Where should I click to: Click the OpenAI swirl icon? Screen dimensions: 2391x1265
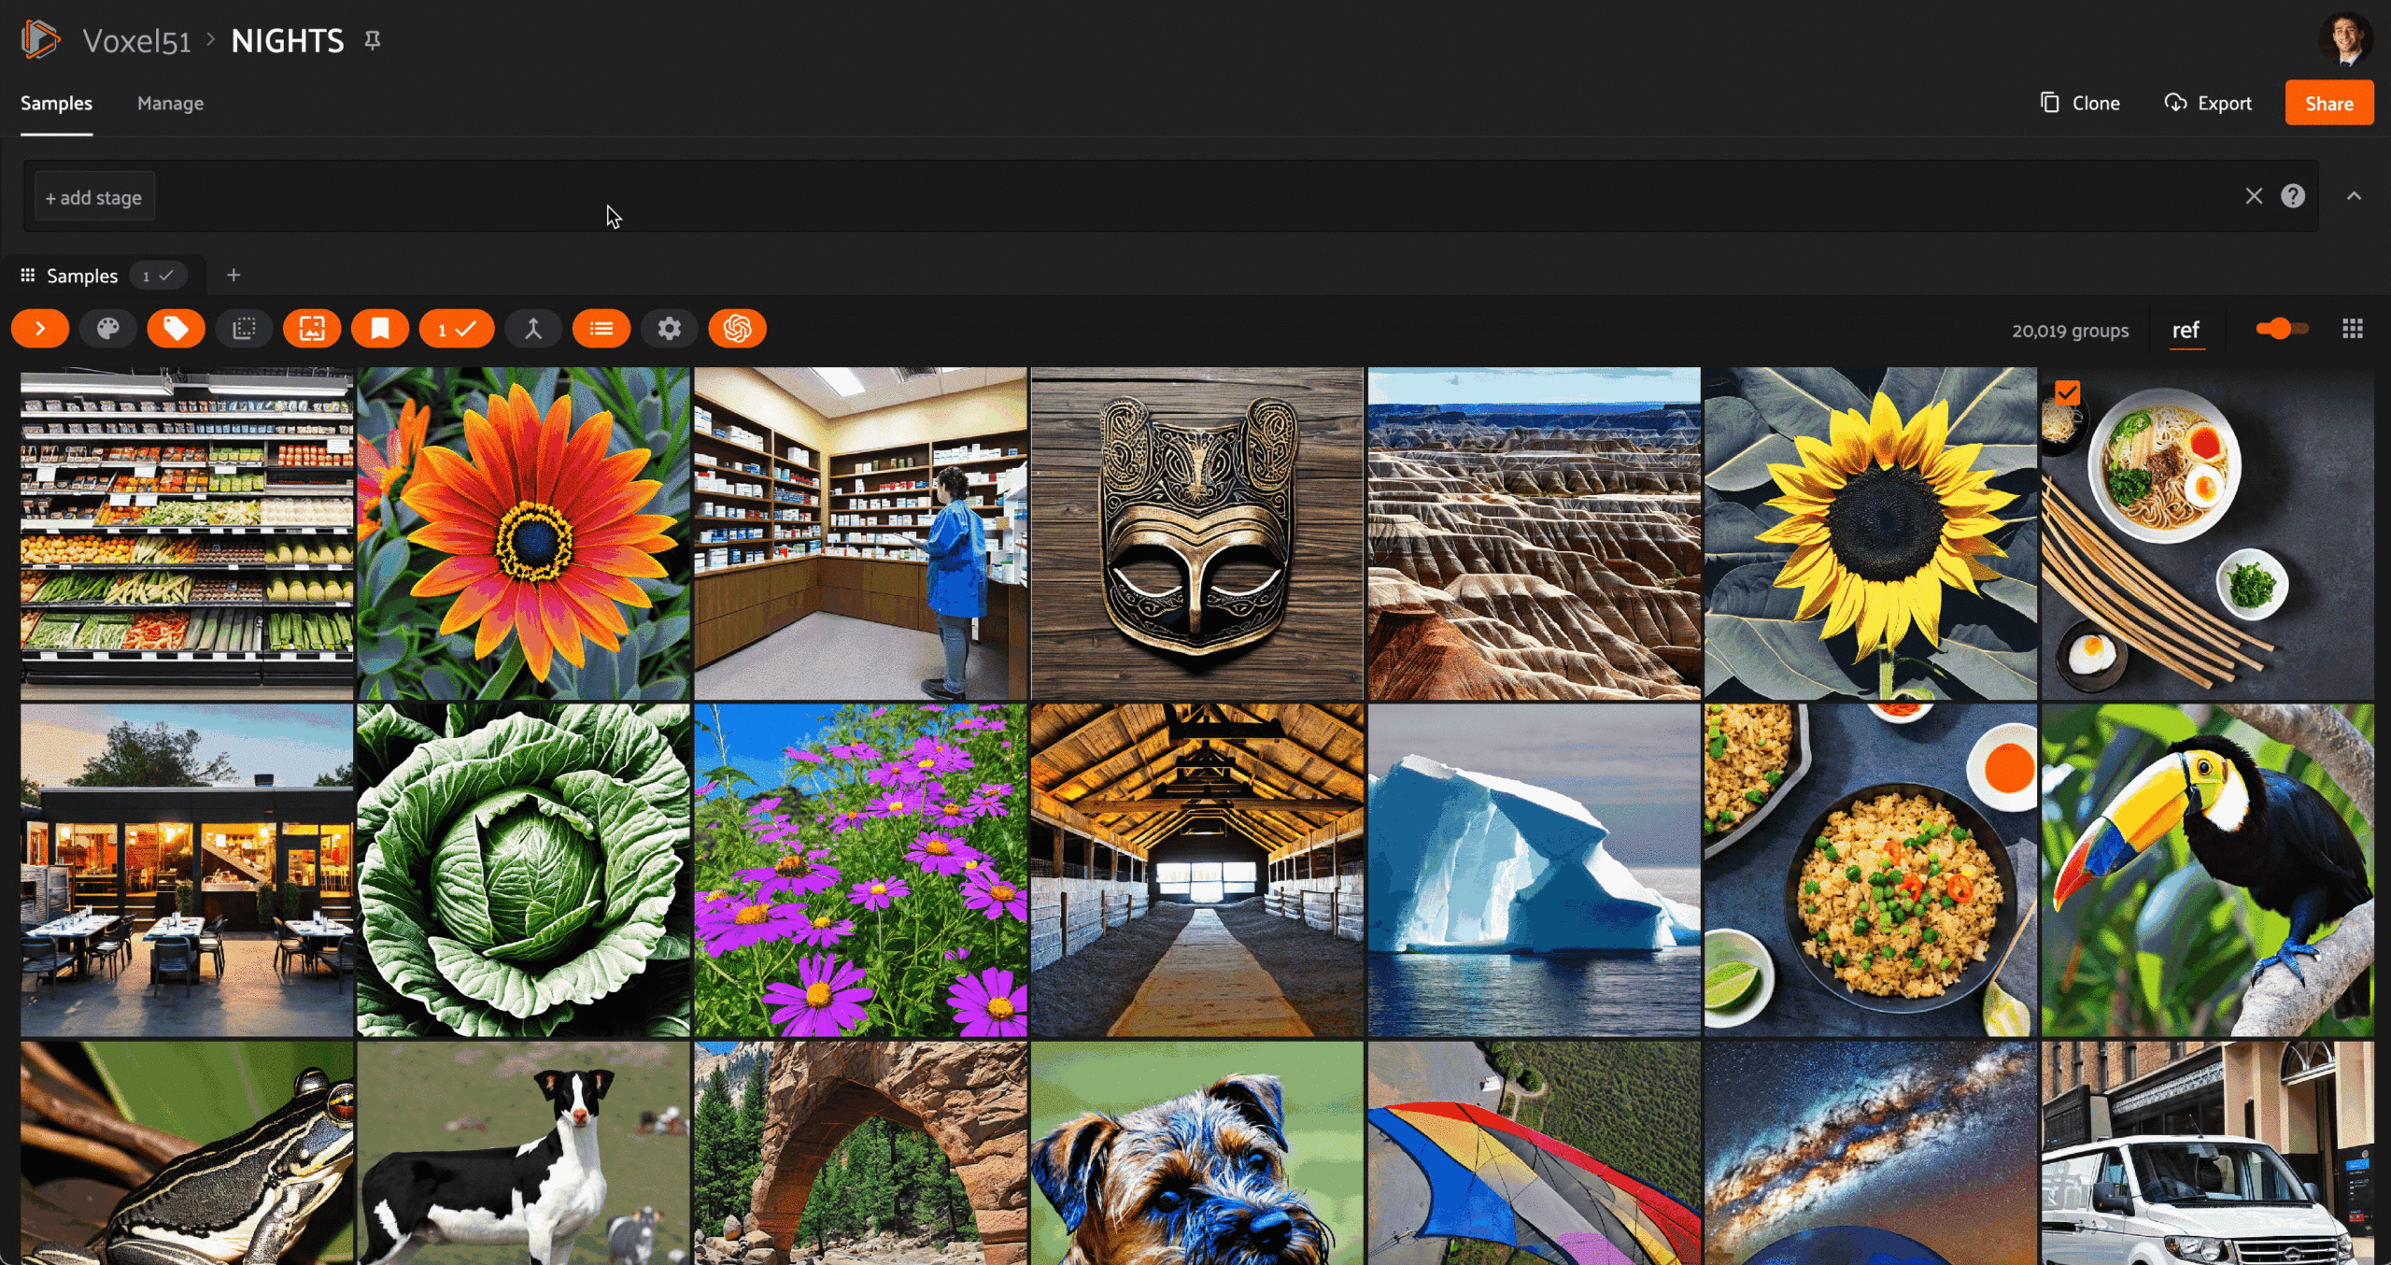(x=738, y=329)
